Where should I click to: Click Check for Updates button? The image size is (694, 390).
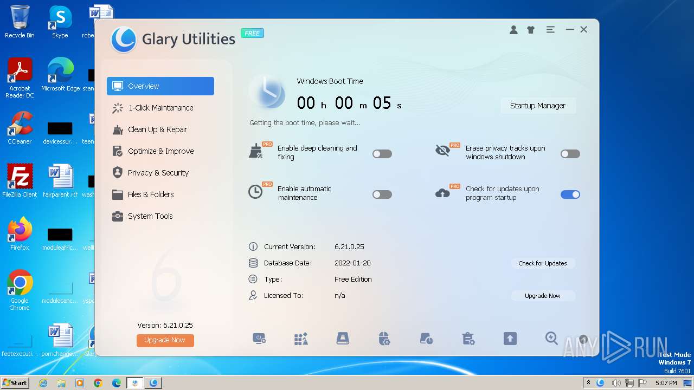543,263
